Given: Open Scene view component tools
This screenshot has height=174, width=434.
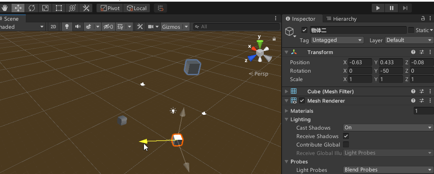Looking at the screenshot, I should [x=140, y=27].
